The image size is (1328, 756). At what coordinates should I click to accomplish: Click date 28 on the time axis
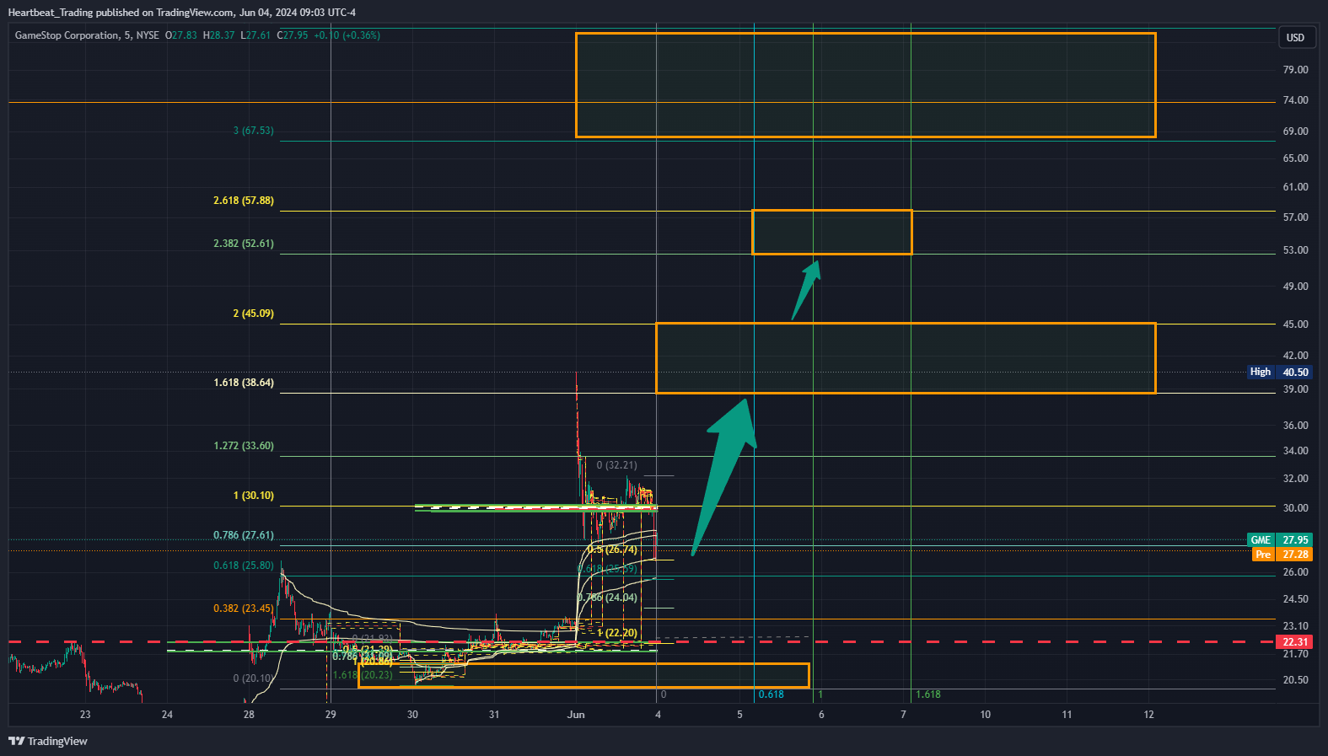(x=249, y=715)
